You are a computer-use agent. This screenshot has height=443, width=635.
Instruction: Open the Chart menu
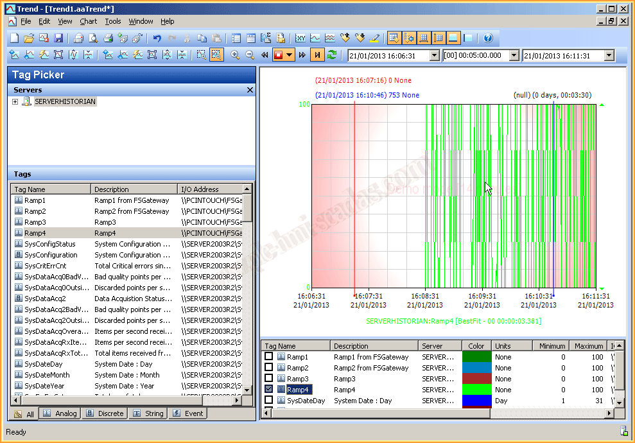click(89, 21)
